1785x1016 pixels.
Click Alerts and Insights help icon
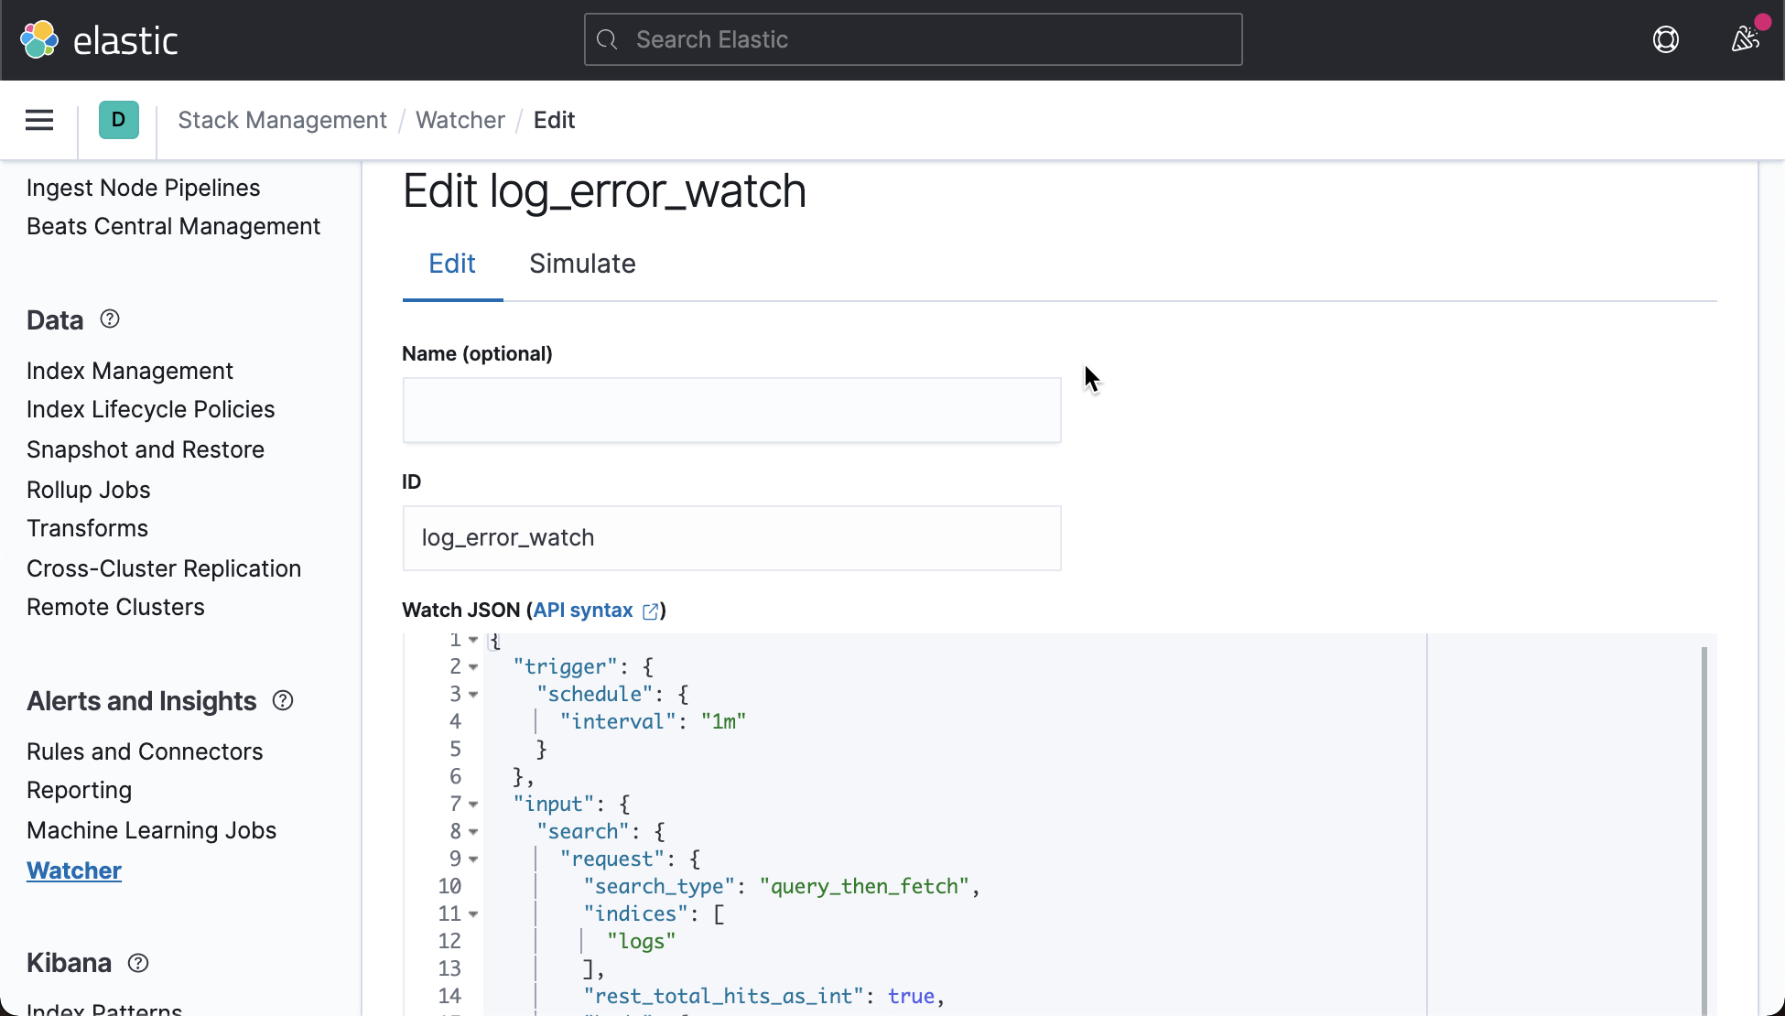(283, 700)
